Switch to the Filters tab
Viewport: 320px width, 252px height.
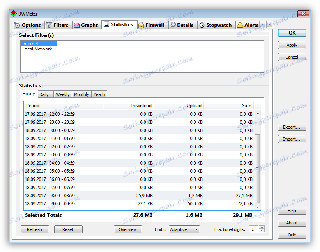tap(58, 25)
